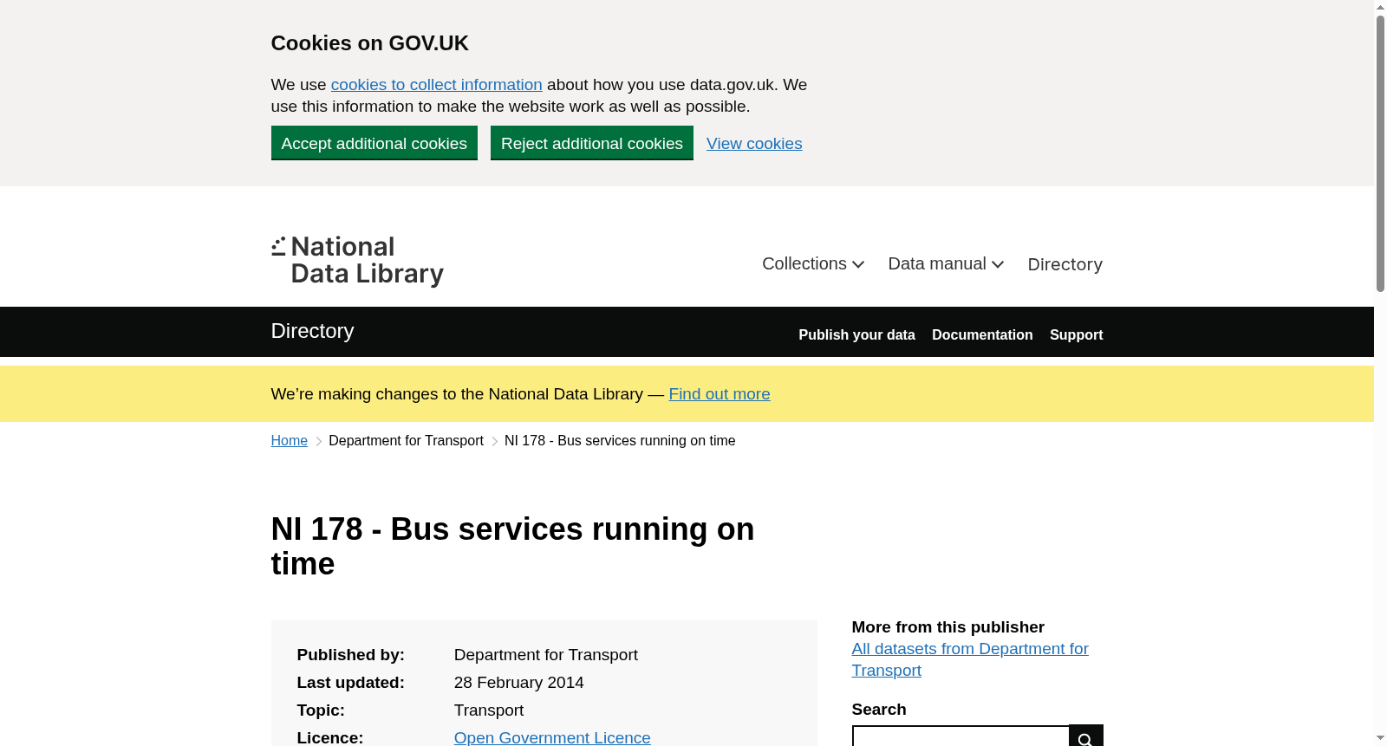Click the NI 178 breadcrumb text
This screenshot has height=746, width=1387.
620,441
